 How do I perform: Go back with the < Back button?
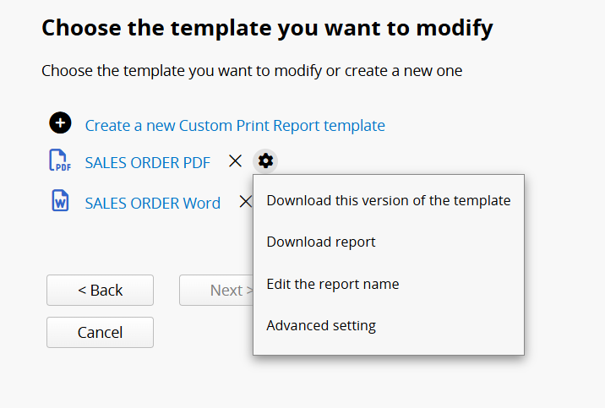(x=101, y=291)
